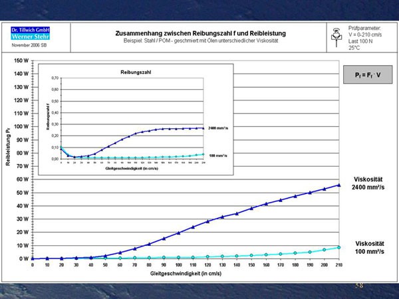
Task: Click the Pf = Ff · V formula box
Action: tap(368, 74)
